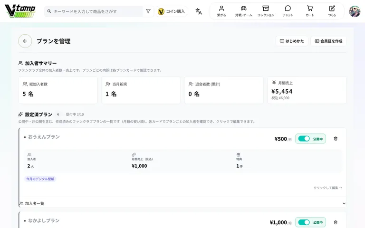Click the 当月新規 1 名 card

[141, 90]
